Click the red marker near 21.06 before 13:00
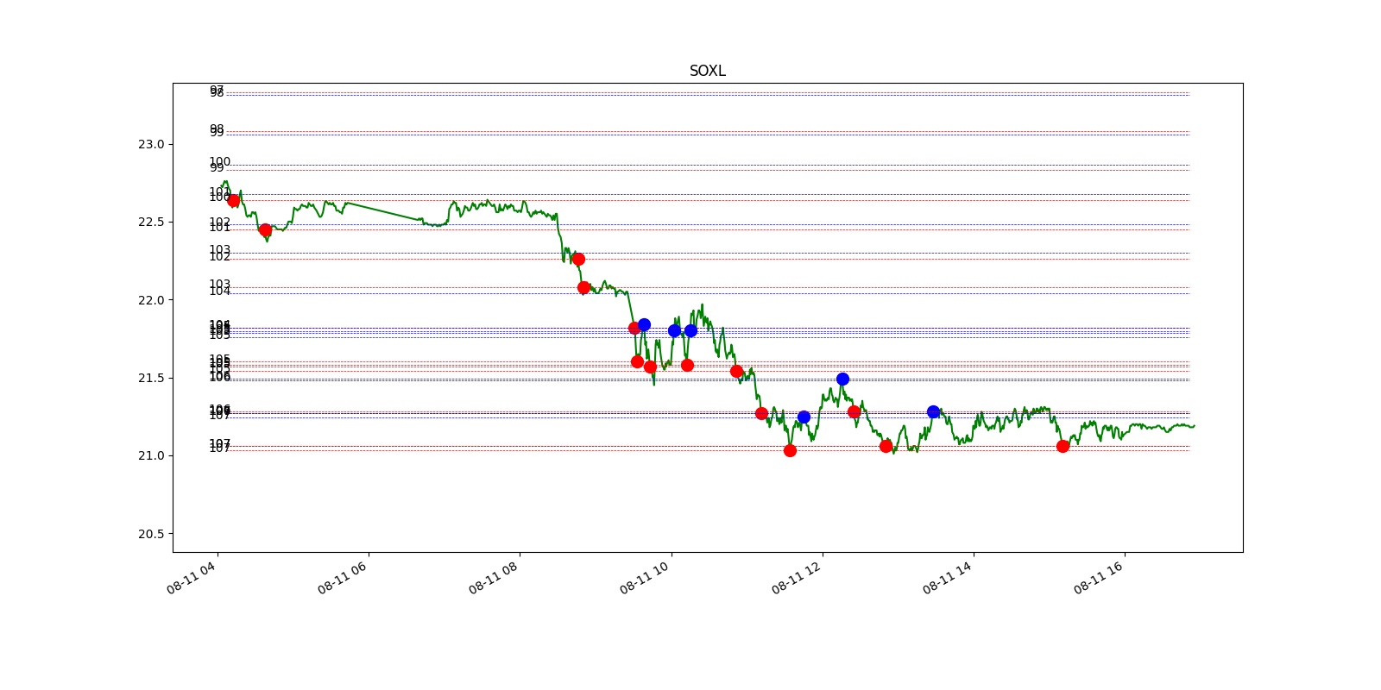 click(886, 446)
